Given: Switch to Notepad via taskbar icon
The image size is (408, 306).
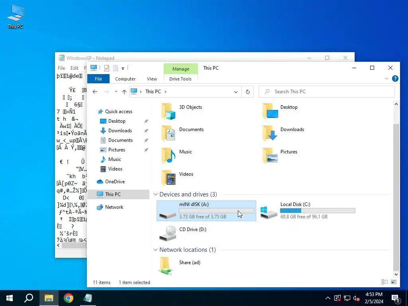Looking at the screenshot, I should pos(88,298).
